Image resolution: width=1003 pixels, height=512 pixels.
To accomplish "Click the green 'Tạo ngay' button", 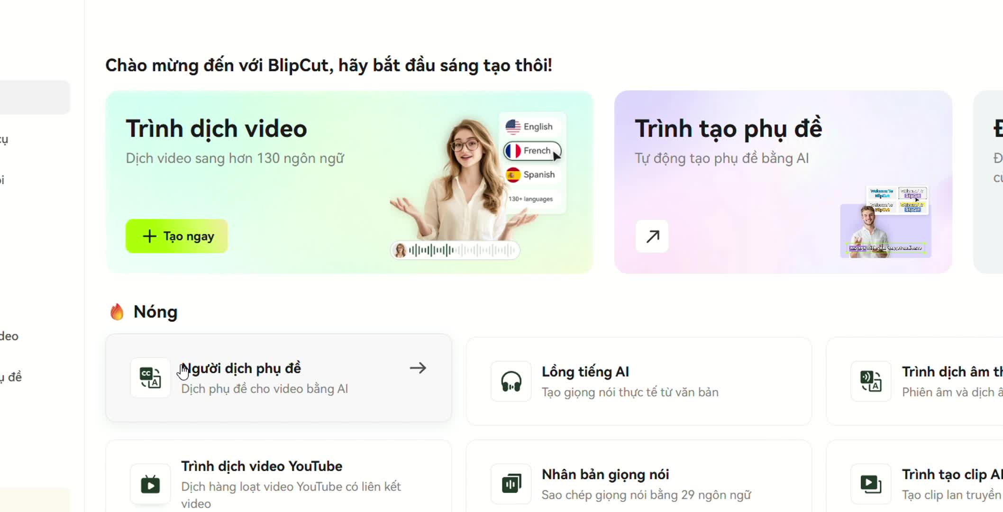I will tap(176, 236).
